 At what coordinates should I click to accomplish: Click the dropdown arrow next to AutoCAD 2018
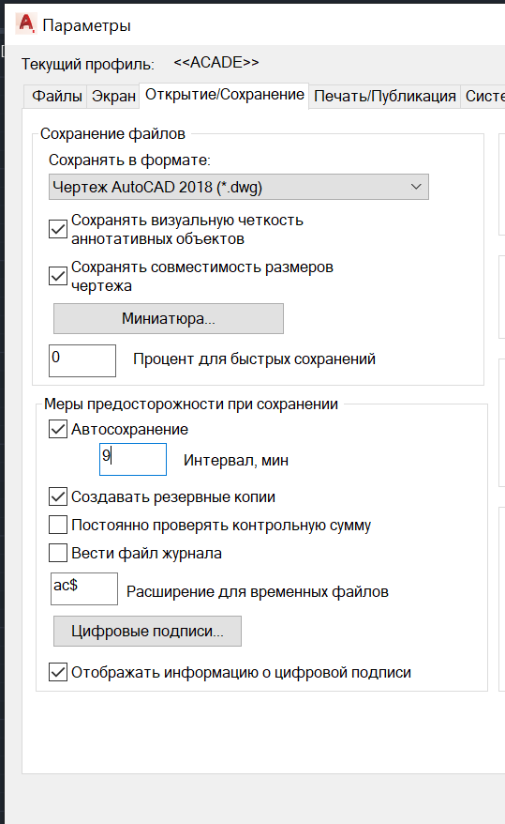pyautogui.click(x=416, y=187)
